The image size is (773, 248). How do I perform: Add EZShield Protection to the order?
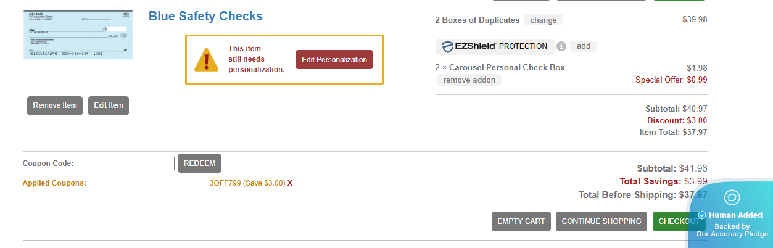(583, 46)
